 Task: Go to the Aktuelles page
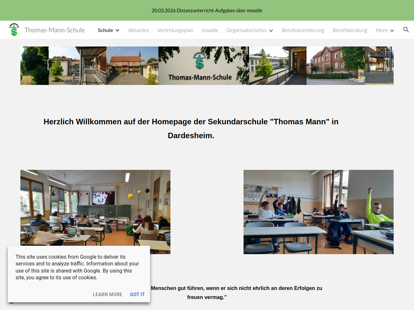(138, 30)
